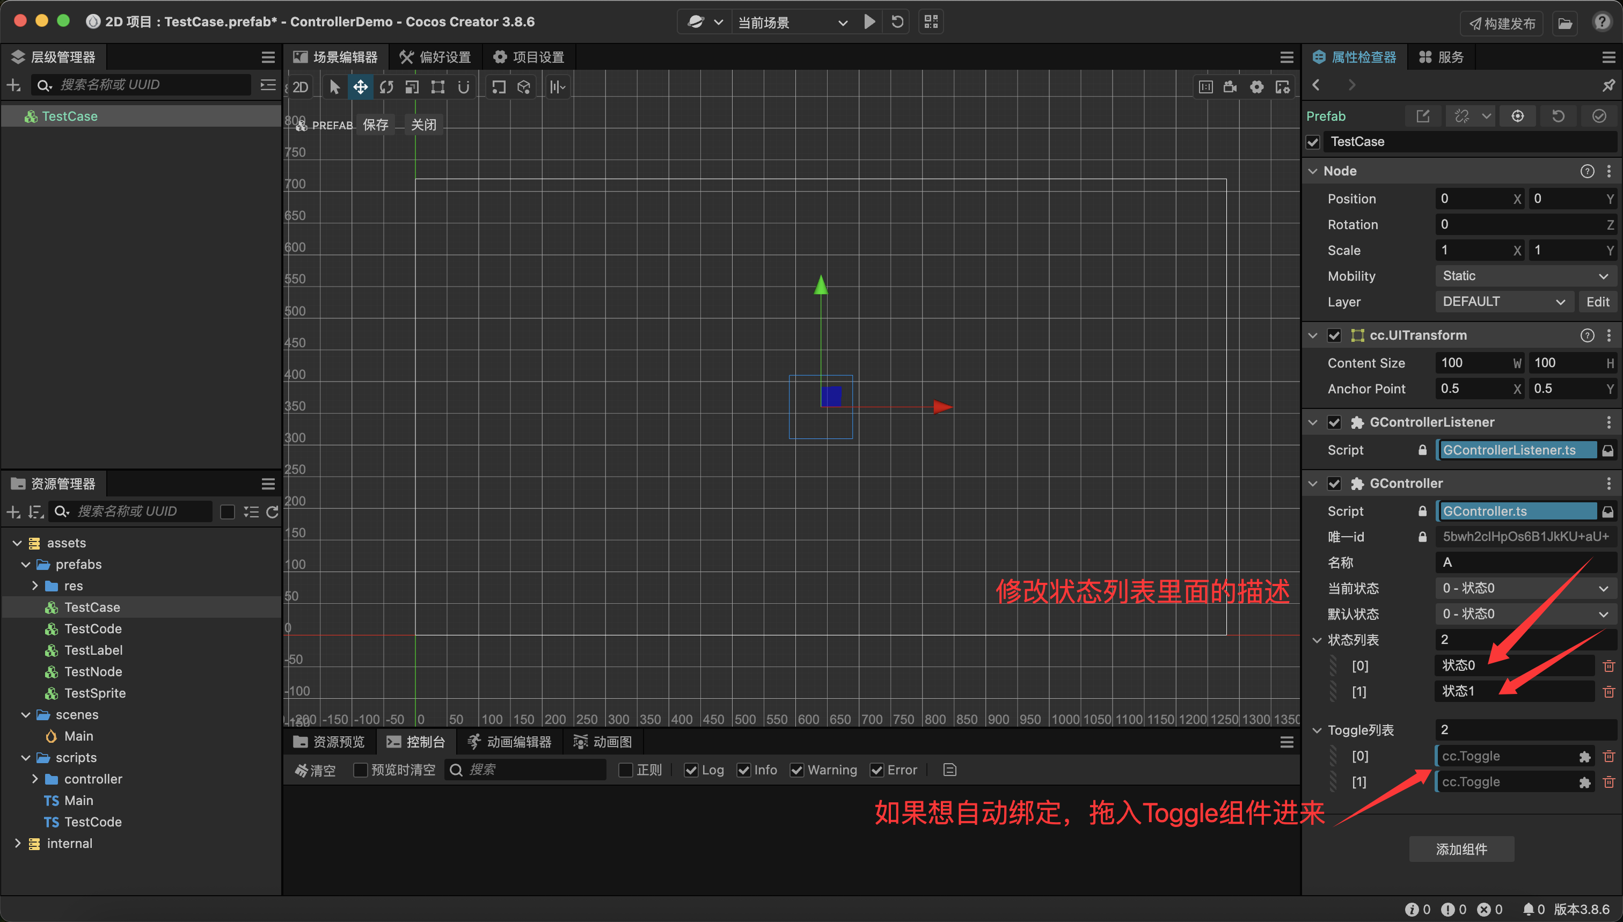Open preview QR code icon
This screenshot has width=1623, height=922.
click(931, 22)
